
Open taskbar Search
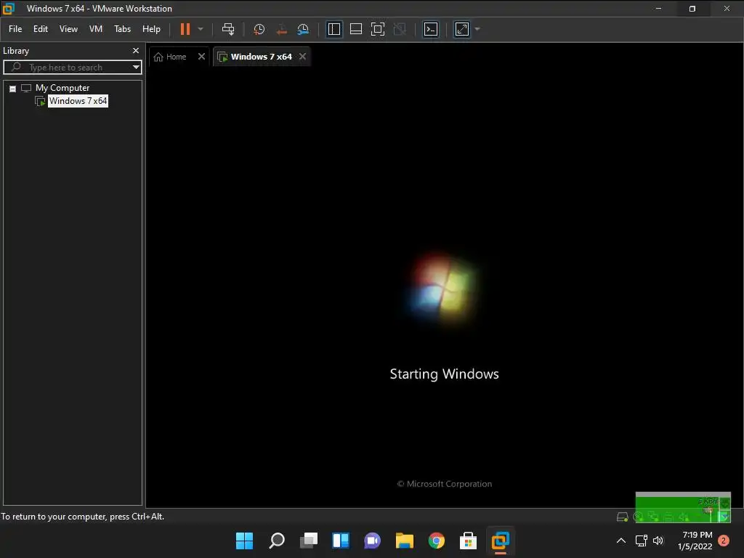click(277, 541)
